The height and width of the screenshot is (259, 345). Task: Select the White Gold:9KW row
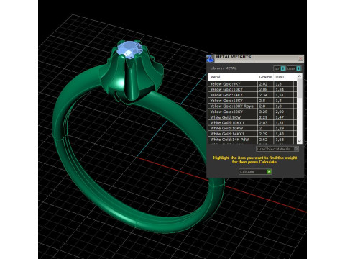point(252,117)
